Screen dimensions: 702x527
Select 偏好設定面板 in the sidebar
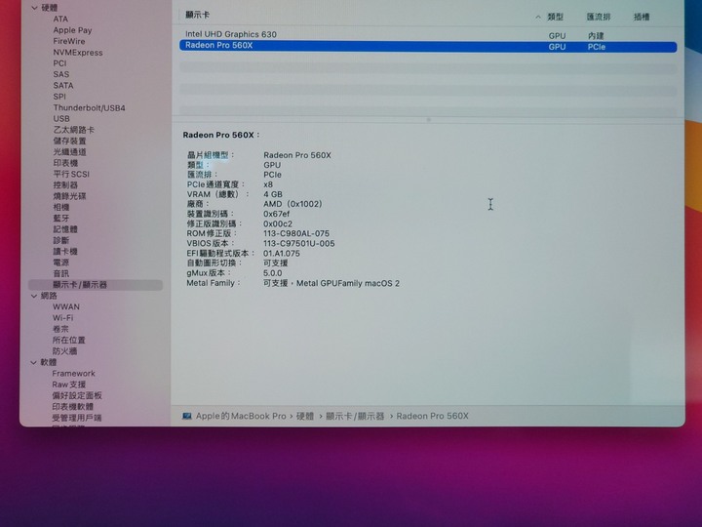[77, 395]
